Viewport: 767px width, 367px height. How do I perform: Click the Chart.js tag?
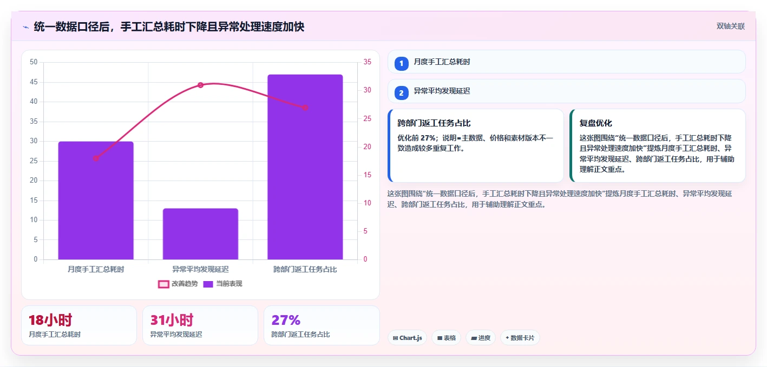pyautogui.click(x=407, y=338)
